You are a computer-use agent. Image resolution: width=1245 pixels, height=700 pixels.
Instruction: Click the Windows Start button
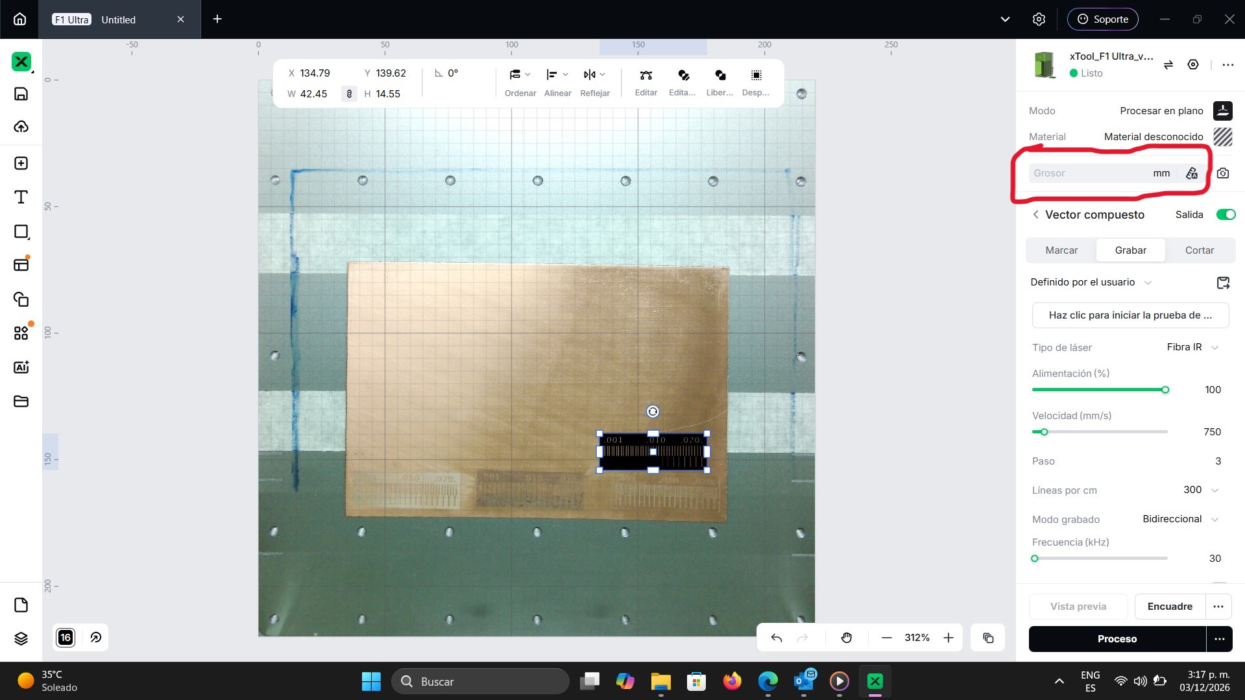pyautogui.click(x=371, y=682)
